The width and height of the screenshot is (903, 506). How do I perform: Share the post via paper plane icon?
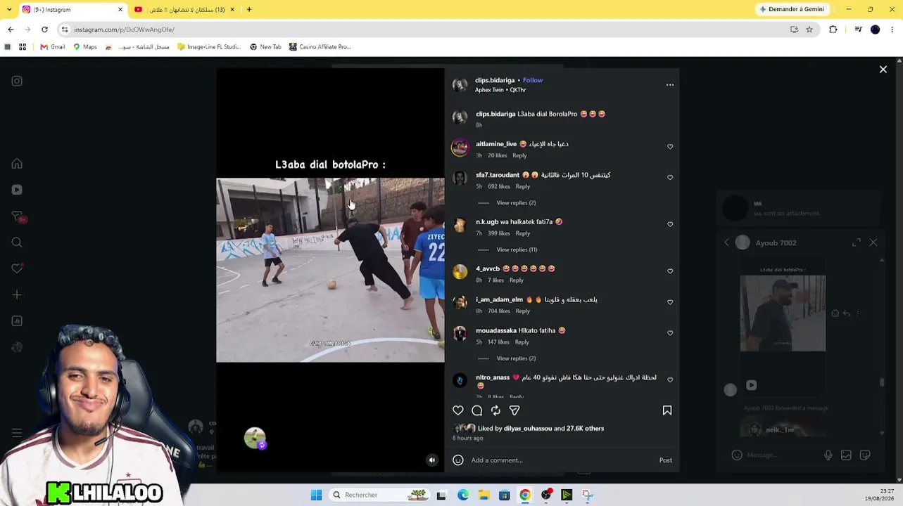coord(514,410)
